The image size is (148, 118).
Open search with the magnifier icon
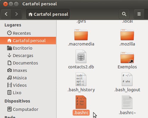pos(124,14)
